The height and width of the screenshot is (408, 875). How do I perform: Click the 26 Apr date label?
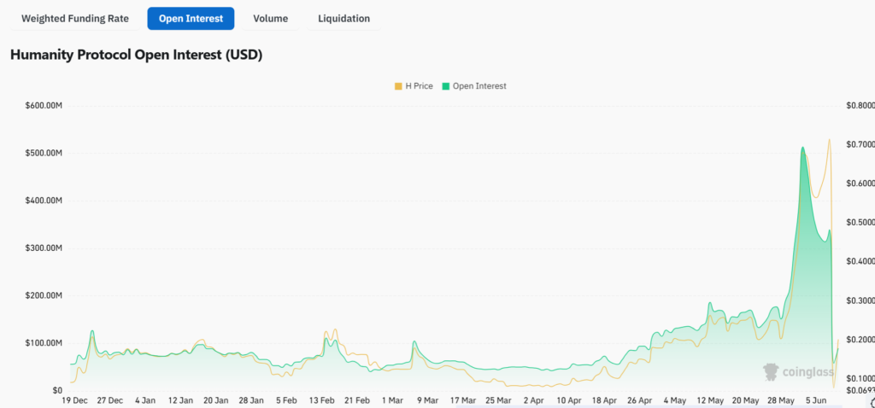click(x=639, y=400)
